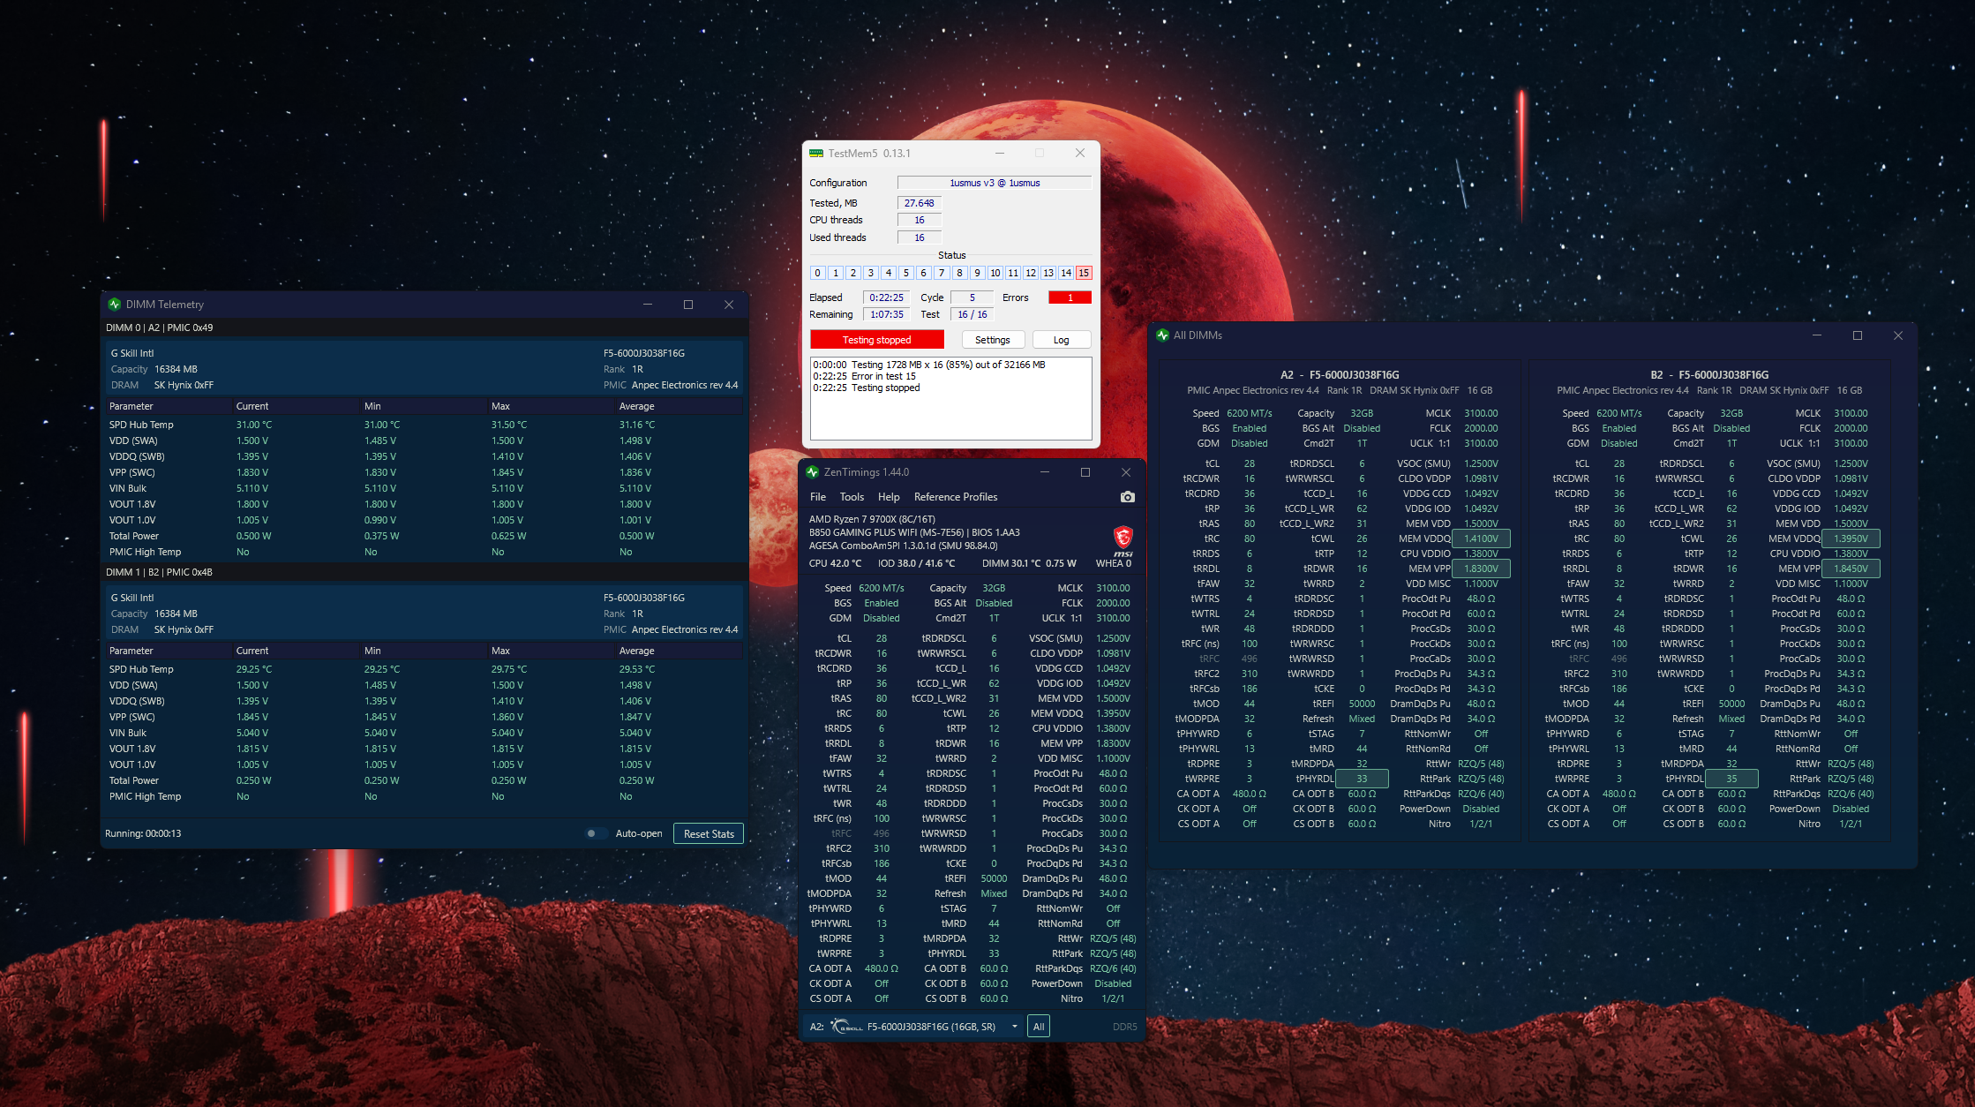Click the ZenTimings title bar app icon
The image size is (1975, 1107).
[812, 472]
